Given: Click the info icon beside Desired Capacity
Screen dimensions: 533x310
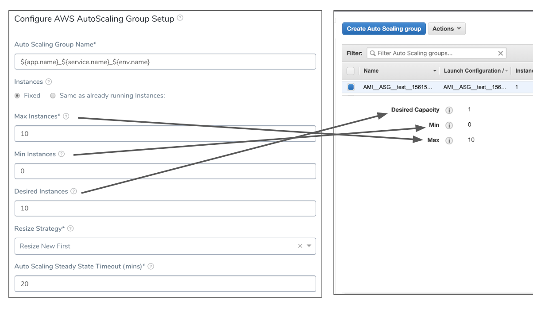Looking at the screenshot, I should (x=449, y=110).
